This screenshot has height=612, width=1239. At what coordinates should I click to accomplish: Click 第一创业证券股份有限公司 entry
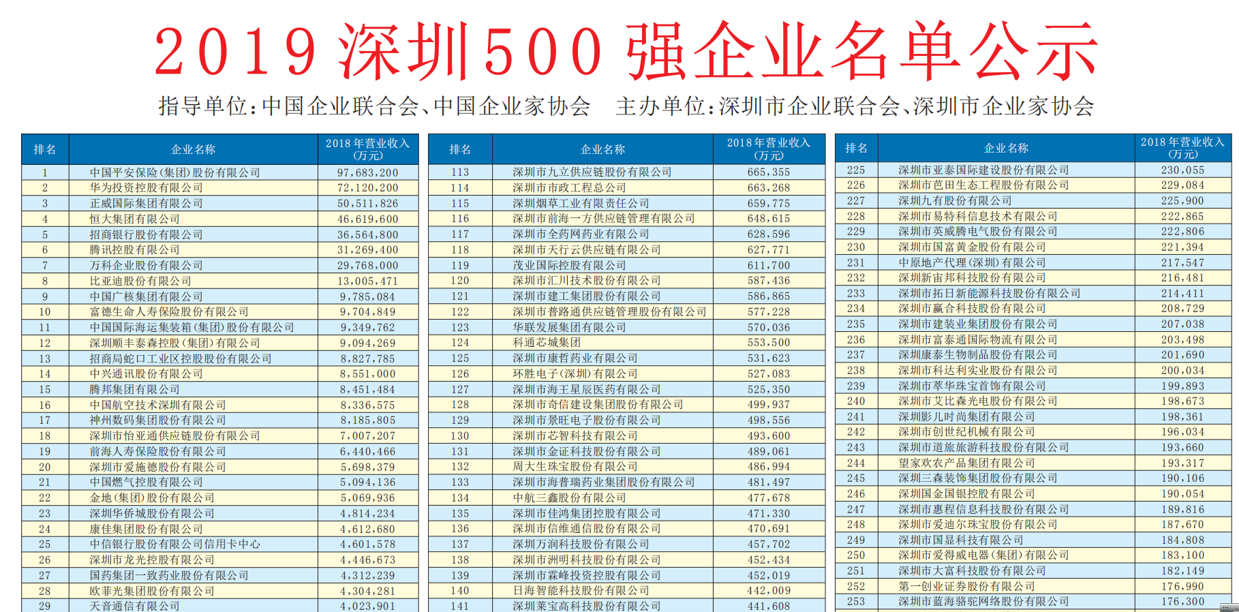pos(966,586)
